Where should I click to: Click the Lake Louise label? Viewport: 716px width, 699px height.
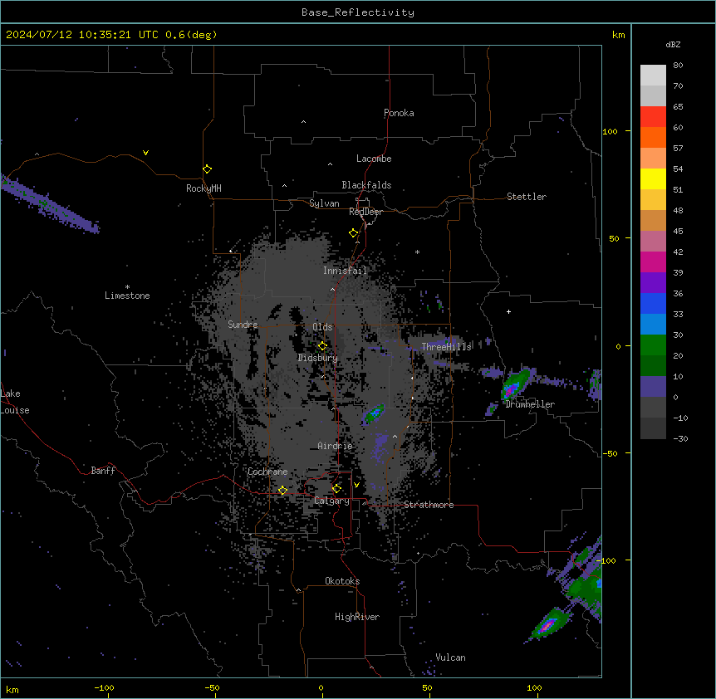15,402
